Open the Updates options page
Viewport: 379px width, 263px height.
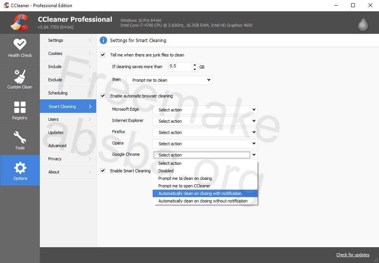[68, 132]
